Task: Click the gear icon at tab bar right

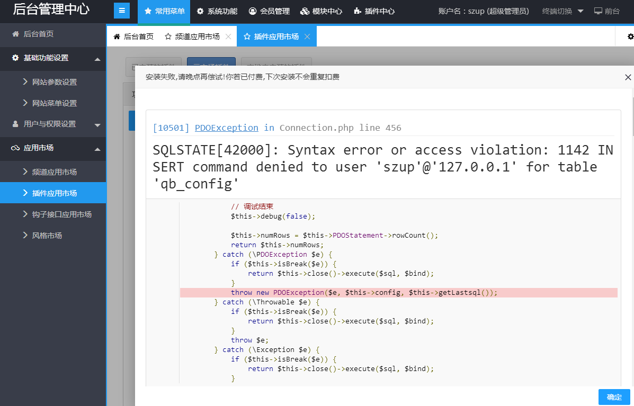Action: point(630,37)
